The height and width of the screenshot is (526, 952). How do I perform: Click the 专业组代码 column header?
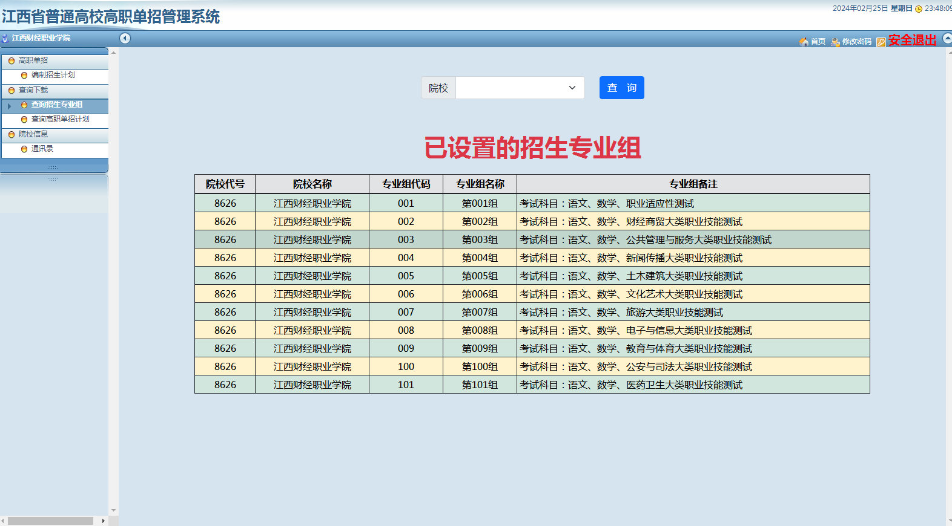[406, 184]
